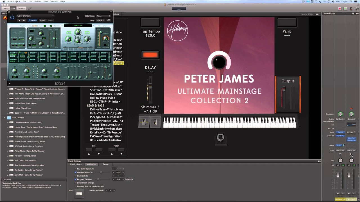360x202 pixels.
Task: Open the patch Icon picker dropdown
Action: [x=79, y=194]
